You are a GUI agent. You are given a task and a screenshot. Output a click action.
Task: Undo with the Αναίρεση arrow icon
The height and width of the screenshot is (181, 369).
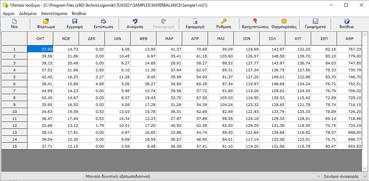tap(135, 21)
